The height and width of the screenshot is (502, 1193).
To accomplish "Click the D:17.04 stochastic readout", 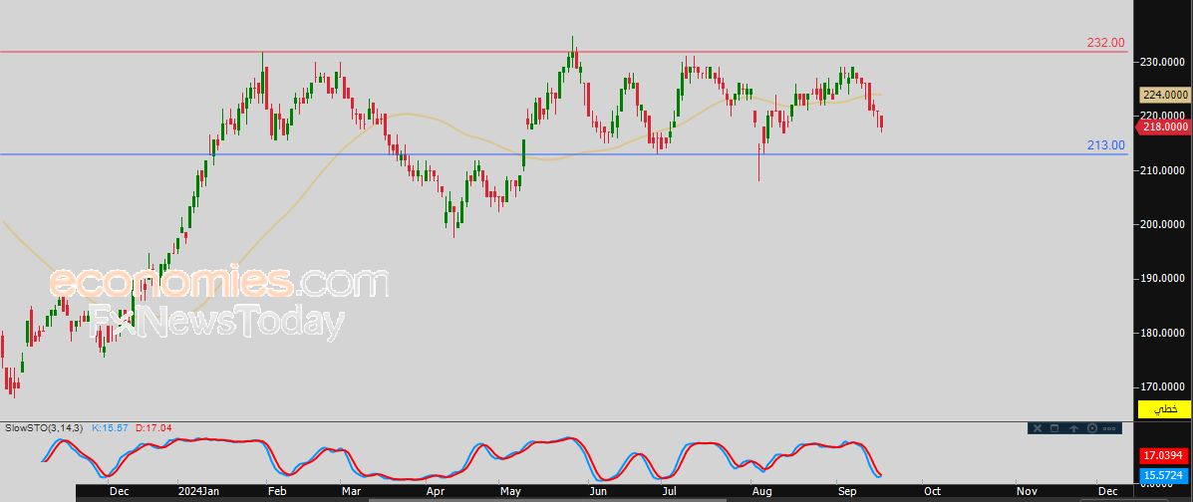I will [x=152, y=428].
